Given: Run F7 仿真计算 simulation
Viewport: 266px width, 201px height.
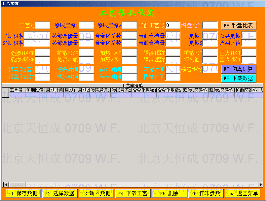Looking at the screenshot, I should tap(239, 69).
